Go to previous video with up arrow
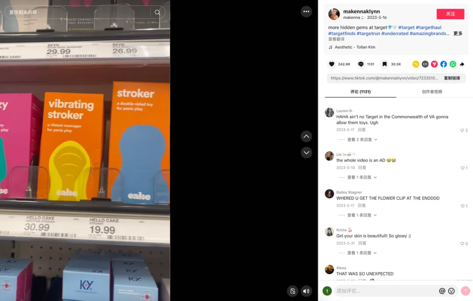 coord(306,136)
